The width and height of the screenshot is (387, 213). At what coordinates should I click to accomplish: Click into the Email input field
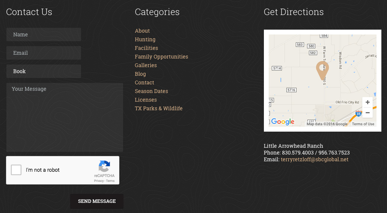coord(44,53)
